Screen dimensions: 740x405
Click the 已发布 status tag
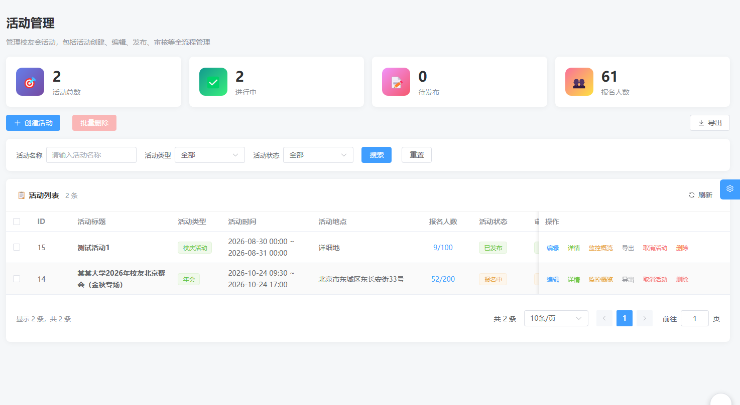(493, 248)
